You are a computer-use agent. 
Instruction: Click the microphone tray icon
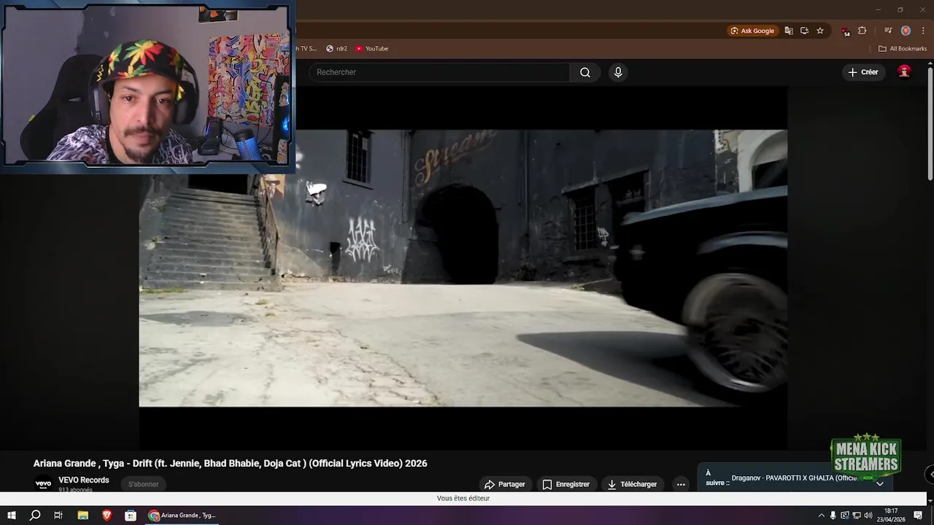(833, 516)
